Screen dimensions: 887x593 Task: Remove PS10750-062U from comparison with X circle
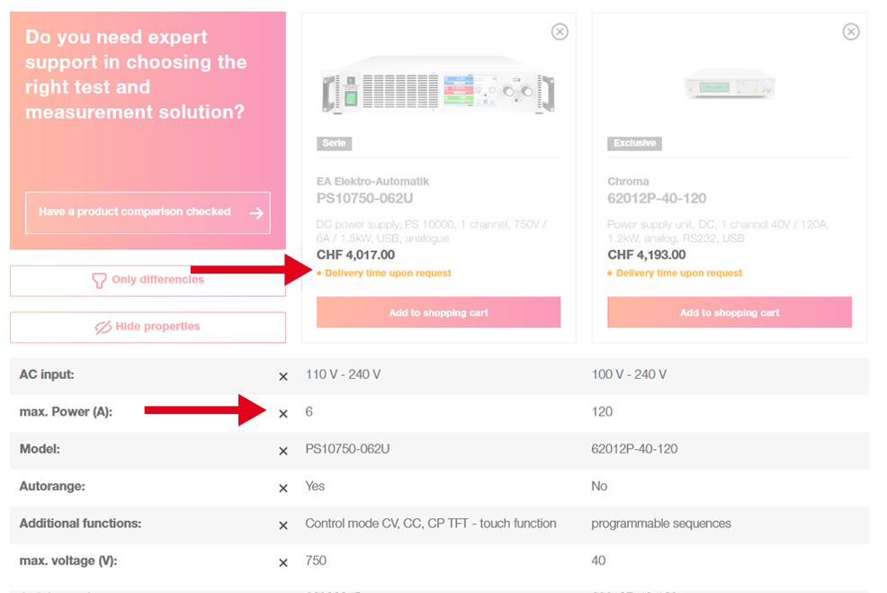click(x=560, y=31)
